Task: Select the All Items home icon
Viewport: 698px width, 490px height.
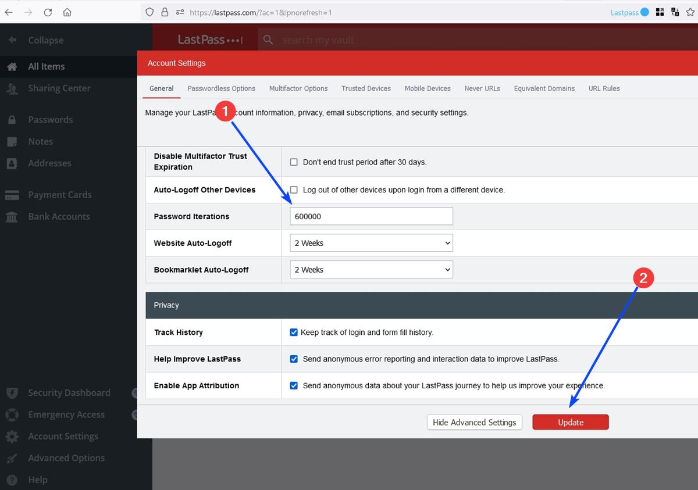Action: (x=12, y=66)
